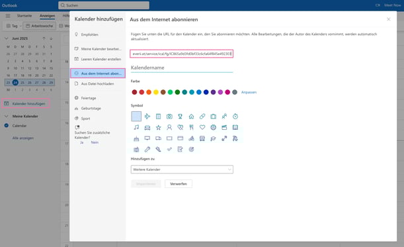
Task: Choose the single heart symbol
Action: pos(202,127)
